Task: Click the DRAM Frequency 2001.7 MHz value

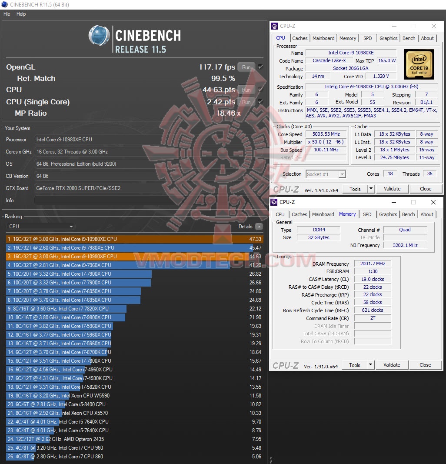Action: 373,264
